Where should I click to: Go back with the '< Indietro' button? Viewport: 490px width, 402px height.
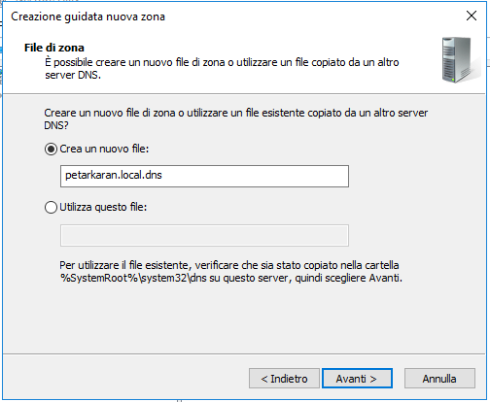tap(284, 379)
